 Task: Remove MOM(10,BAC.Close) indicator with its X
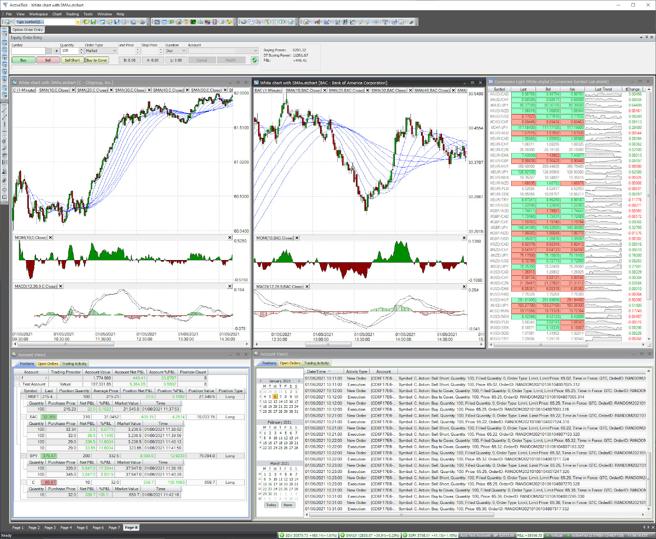(297, 238)
